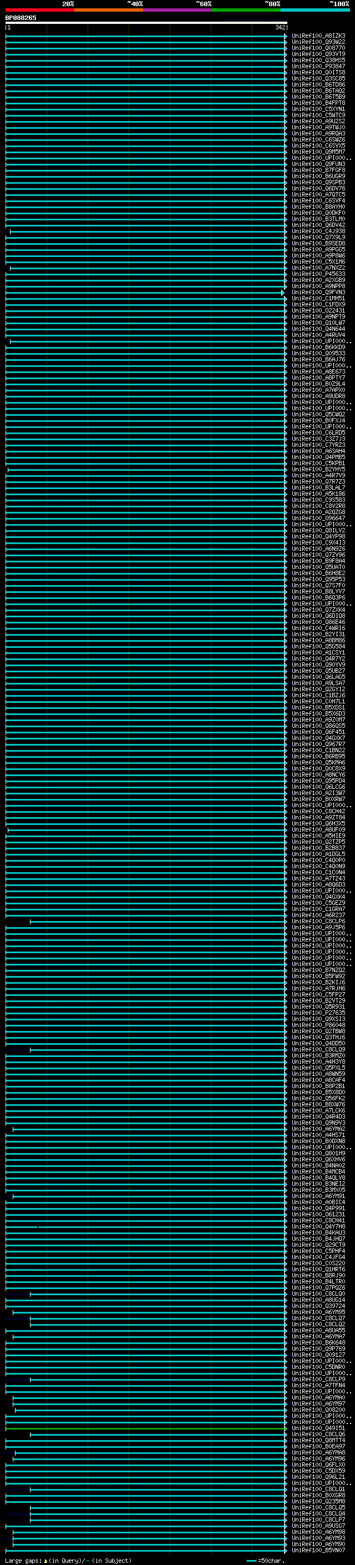This screenshot has width=355, height=1565.
Task: Select the UniRef100_B3TLM0 label
Action: [318, 219]
